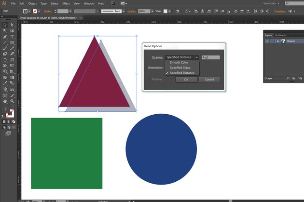The height and width of the screenshot is (202, 304).
Task: Open the Basic brush definition dropdown
Action: point(124,11)
